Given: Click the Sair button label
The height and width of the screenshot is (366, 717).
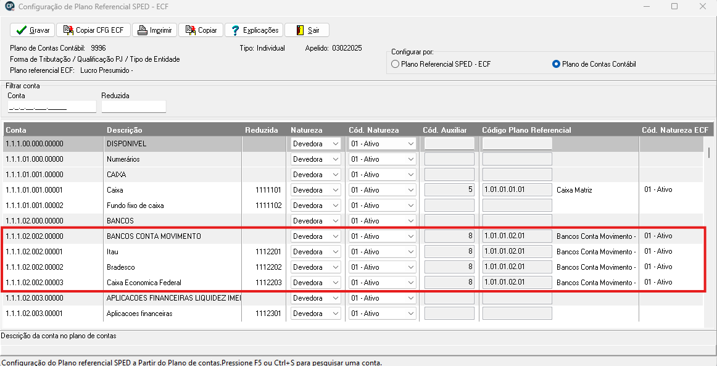Looking at the screenshot, I should [313, 30].
